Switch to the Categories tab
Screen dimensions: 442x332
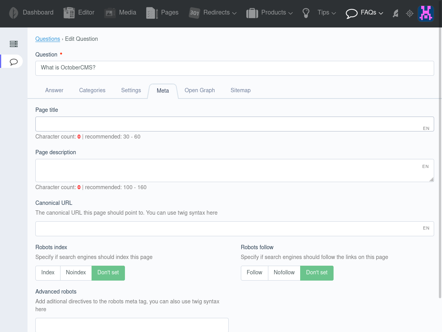pos(92,90)
